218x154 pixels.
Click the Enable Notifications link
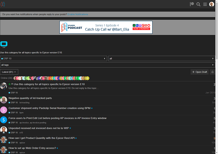pos(78,14)
